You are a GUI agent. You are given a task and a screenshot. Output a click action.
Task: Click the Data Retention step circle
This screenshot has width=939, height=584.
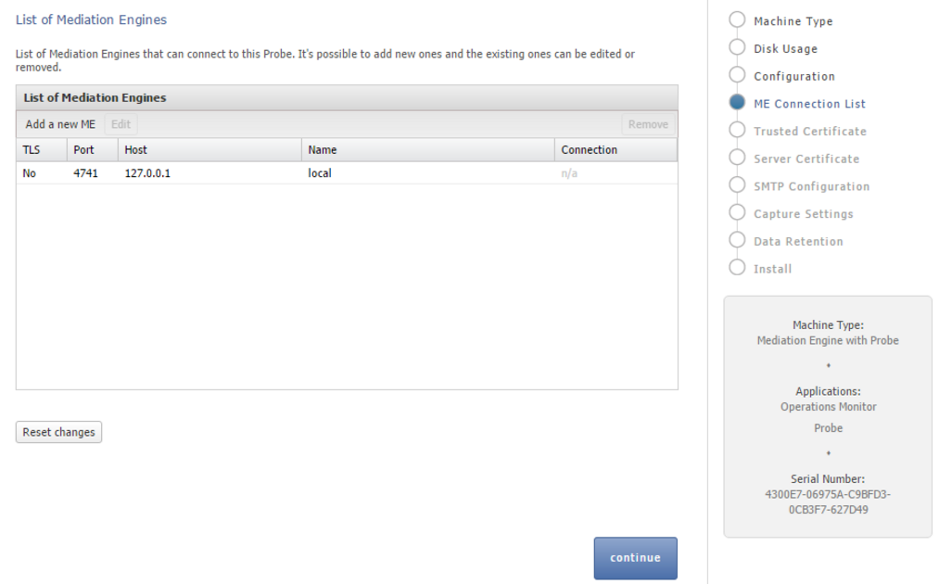(x=737, y=240)
